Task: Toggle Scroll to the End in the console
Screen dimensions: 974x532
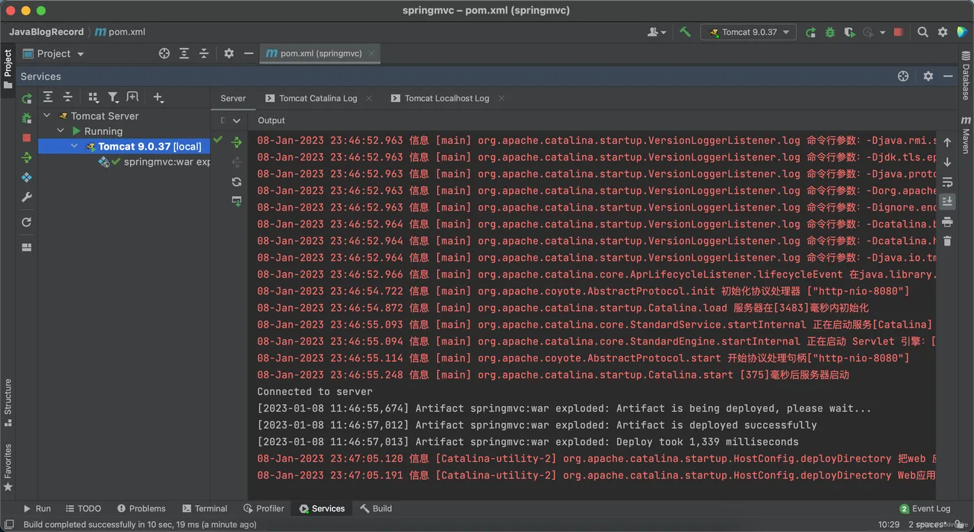Action: click(x=947, y=202)
